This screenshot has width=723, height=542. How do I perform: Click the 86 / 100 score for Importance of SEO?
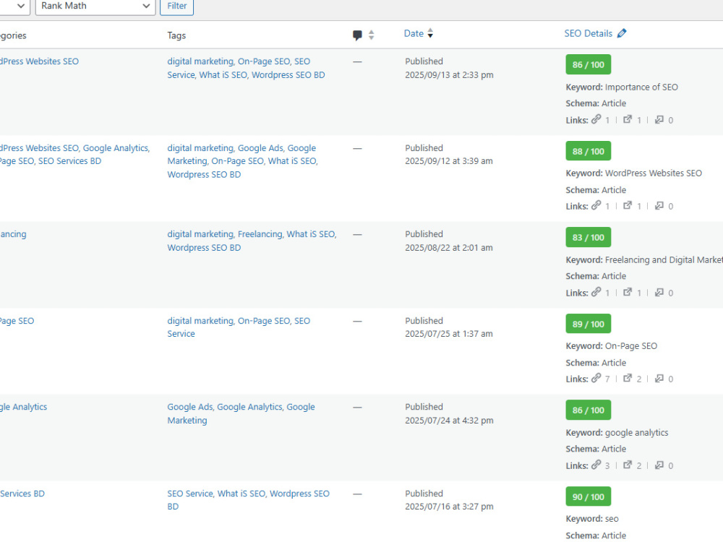coord(589,64)
